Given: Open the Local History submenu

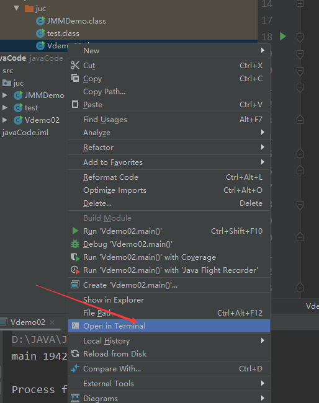Looking at the screenshot, I should pyautogui.click(x=169, y=340).
